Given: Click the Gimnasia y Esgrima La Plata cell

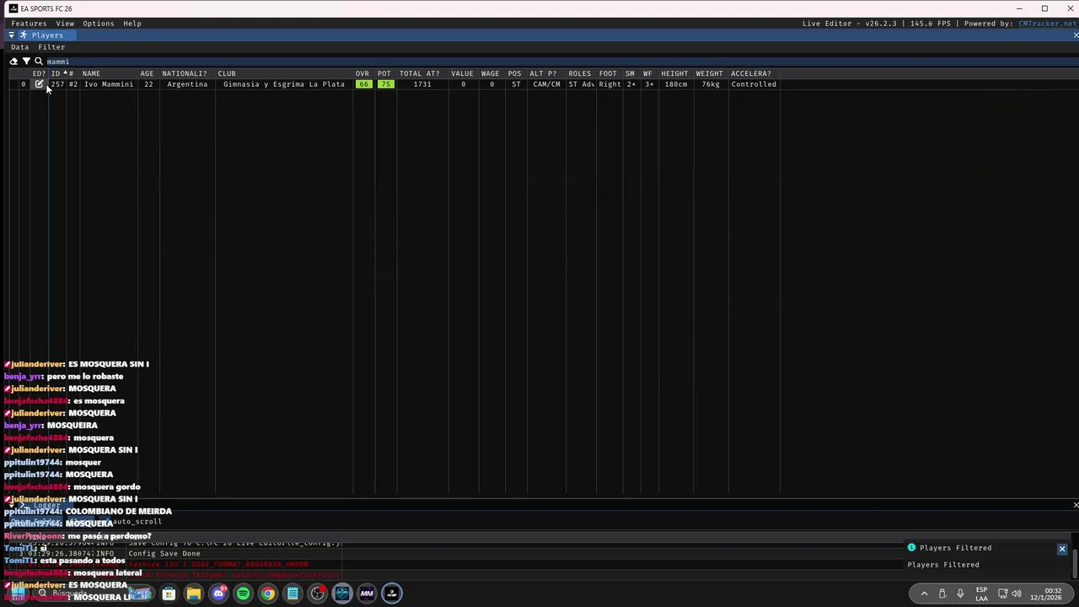Looking at the screenshot, I should click(x=284, y=84).
